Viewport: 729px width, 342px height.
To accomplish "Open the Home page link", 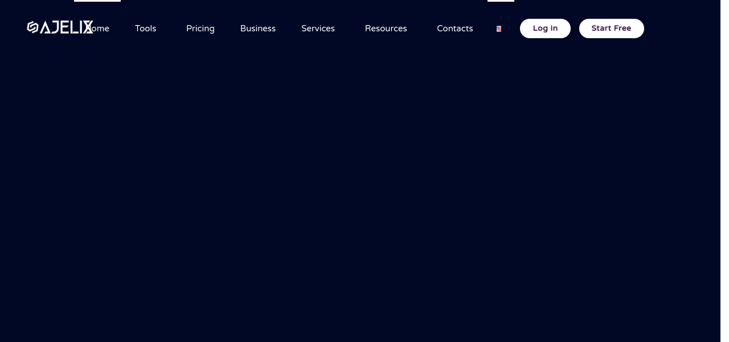I will click(101, 28).
